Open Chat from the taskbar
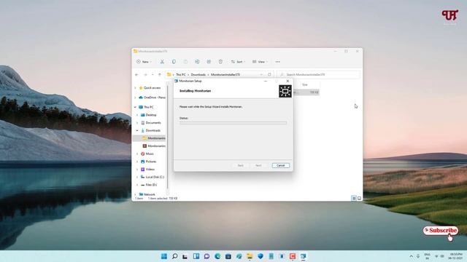 pyautogui.click(x=207, y=256)
